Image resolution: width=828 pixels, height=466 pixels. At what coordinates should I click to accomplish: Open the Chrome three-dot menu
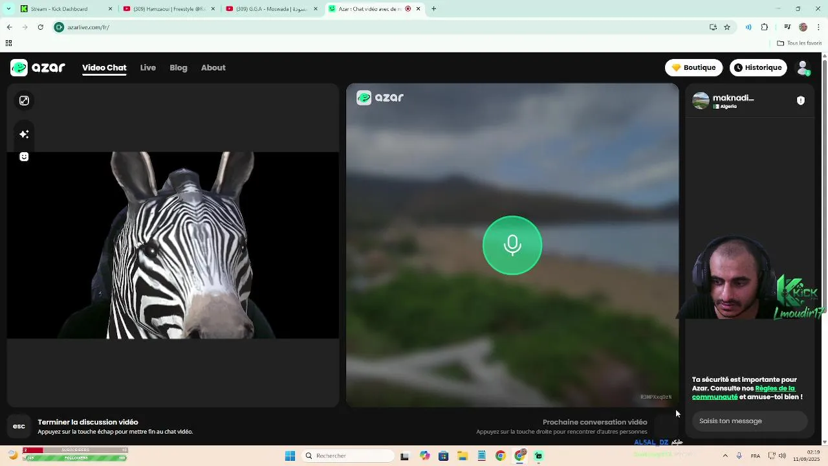pyautogui.click(x=818, y=27)
